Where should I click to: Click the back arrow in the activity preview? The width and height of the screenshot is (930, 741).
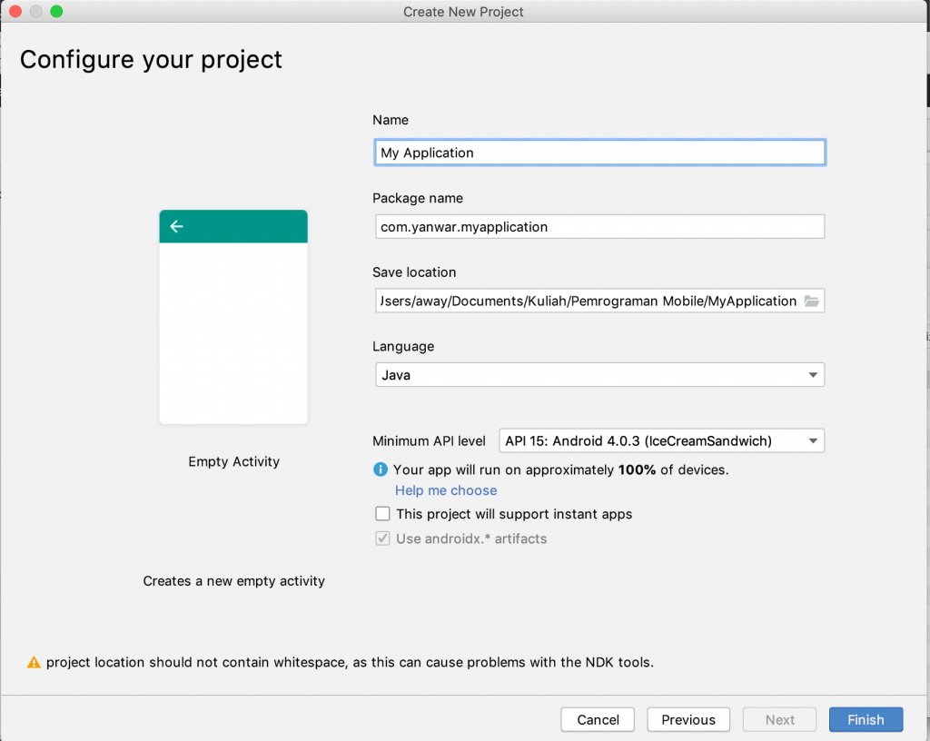point(177,226)
